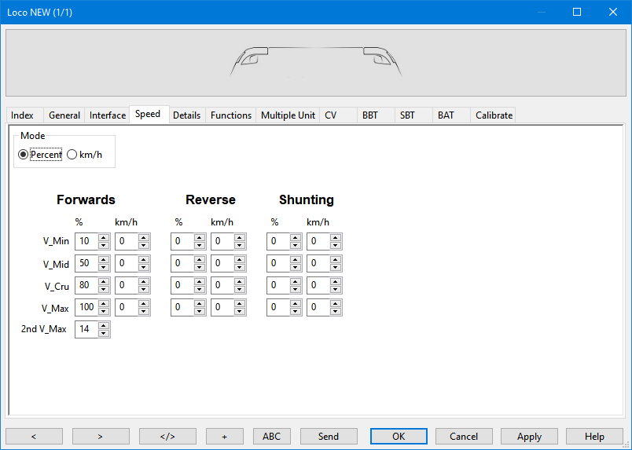The width and height of the screenshot is (632, 450).
Task: Click the Reverse V_Min percent field
Action: click(182, 241)
